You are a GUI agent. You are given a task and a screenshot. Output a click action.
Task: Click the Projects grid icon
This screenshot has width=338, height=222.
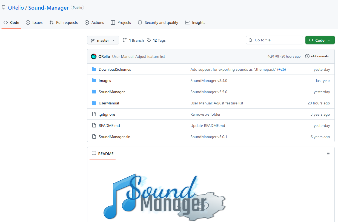pyautogui.click(x=113, y=22)
